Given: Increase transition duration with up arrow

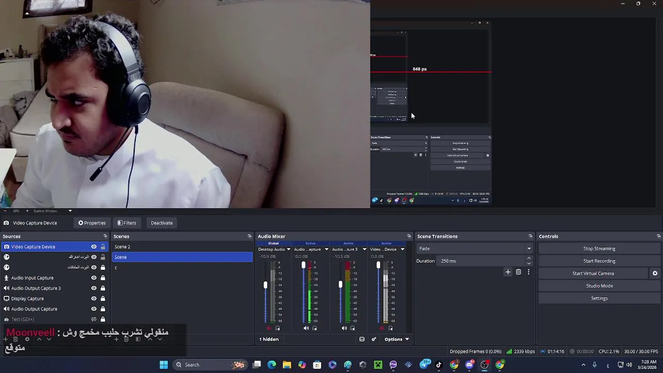Looking at the screenshot, I should point(529,259).
